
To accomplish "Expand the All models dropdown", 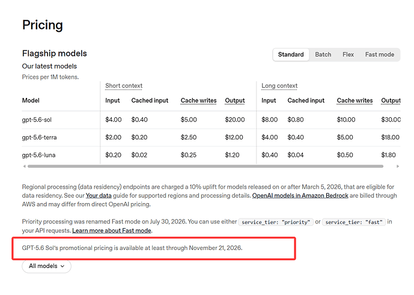I will coord(46,266).
